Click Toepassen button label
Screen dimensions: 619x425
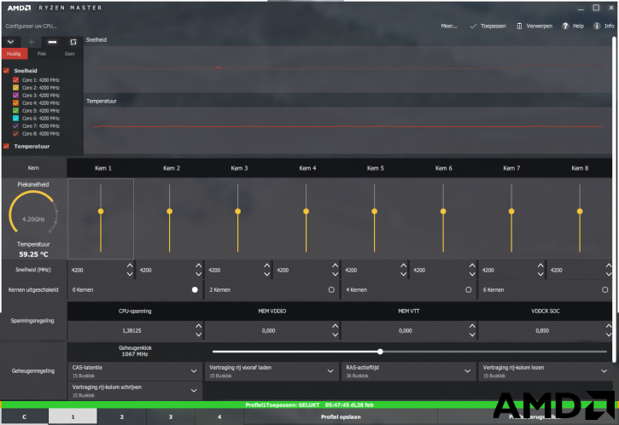493,26
